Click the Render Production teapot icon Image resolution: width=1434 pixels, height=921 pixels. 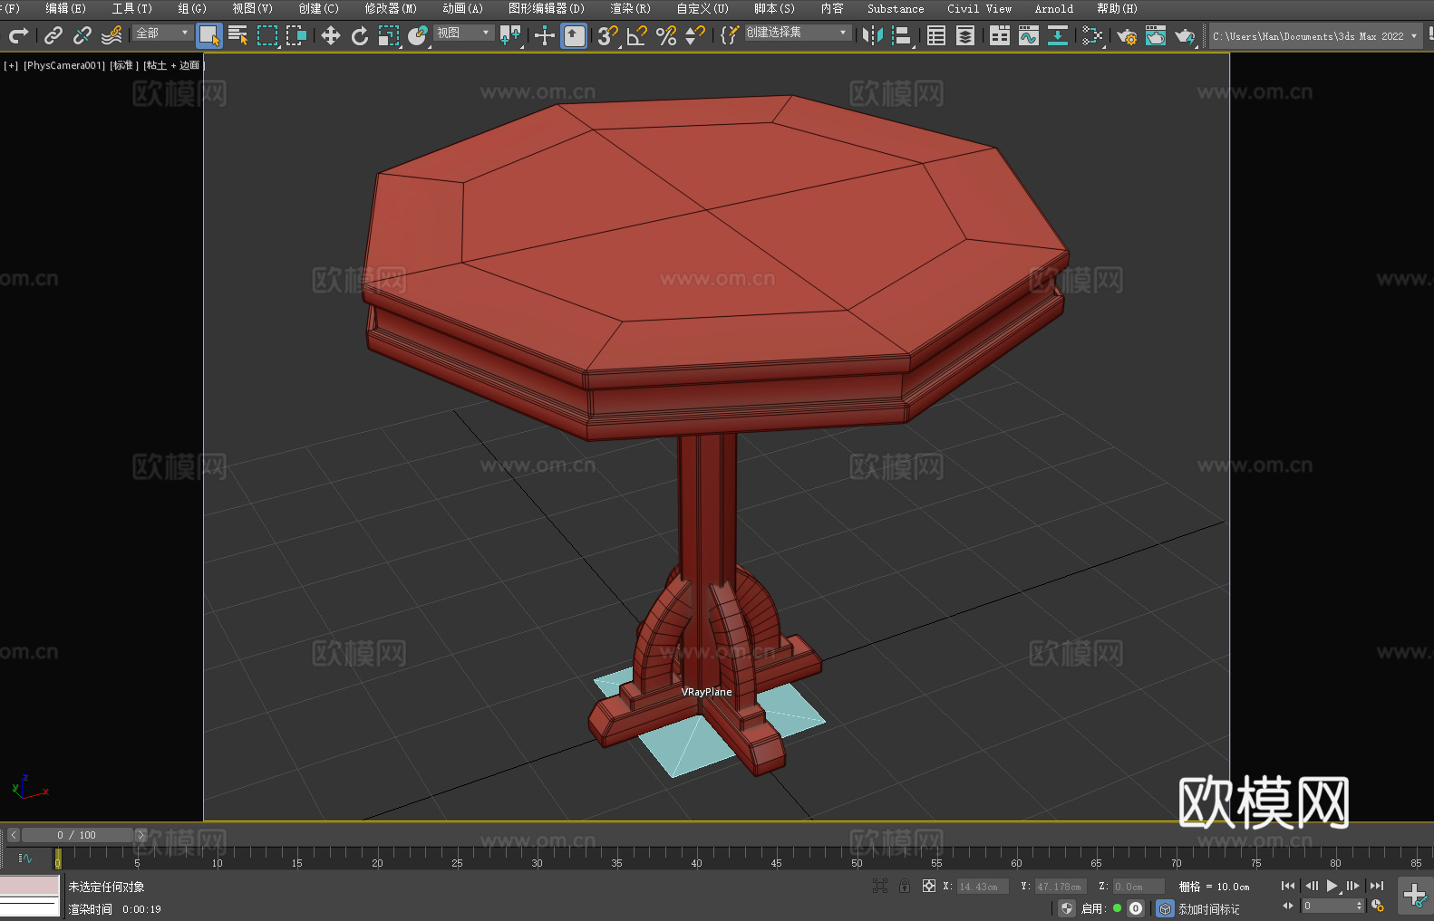[1185, 35]
